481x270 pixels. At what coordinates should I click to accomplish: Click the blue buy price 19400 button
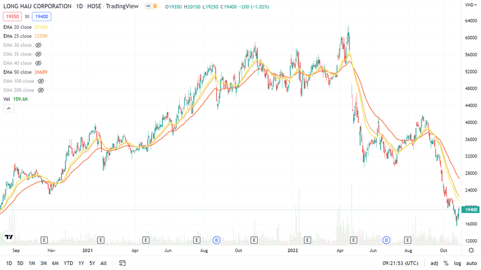click(41, 16)
